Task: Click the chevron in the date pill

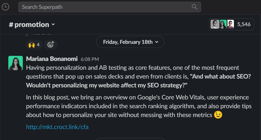Action: 157,42
